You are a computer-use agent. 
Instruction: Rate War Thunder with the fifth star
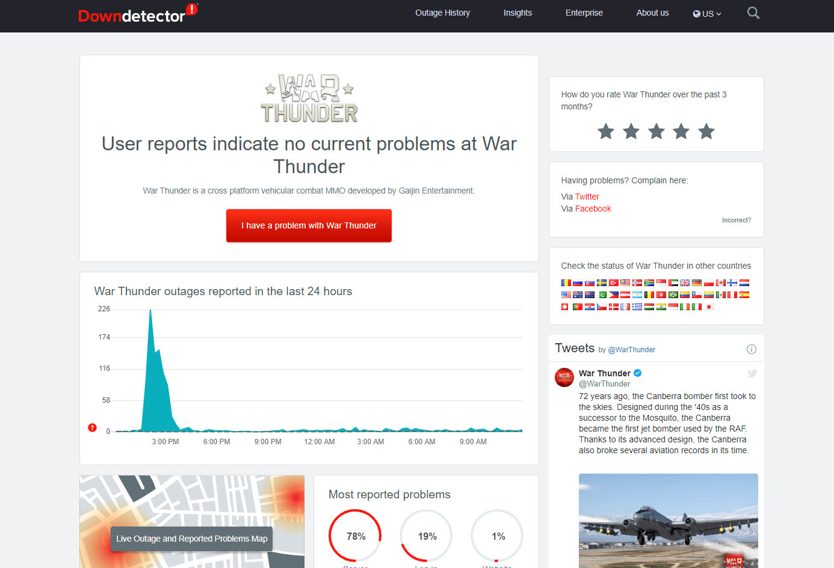click(706, 131)
